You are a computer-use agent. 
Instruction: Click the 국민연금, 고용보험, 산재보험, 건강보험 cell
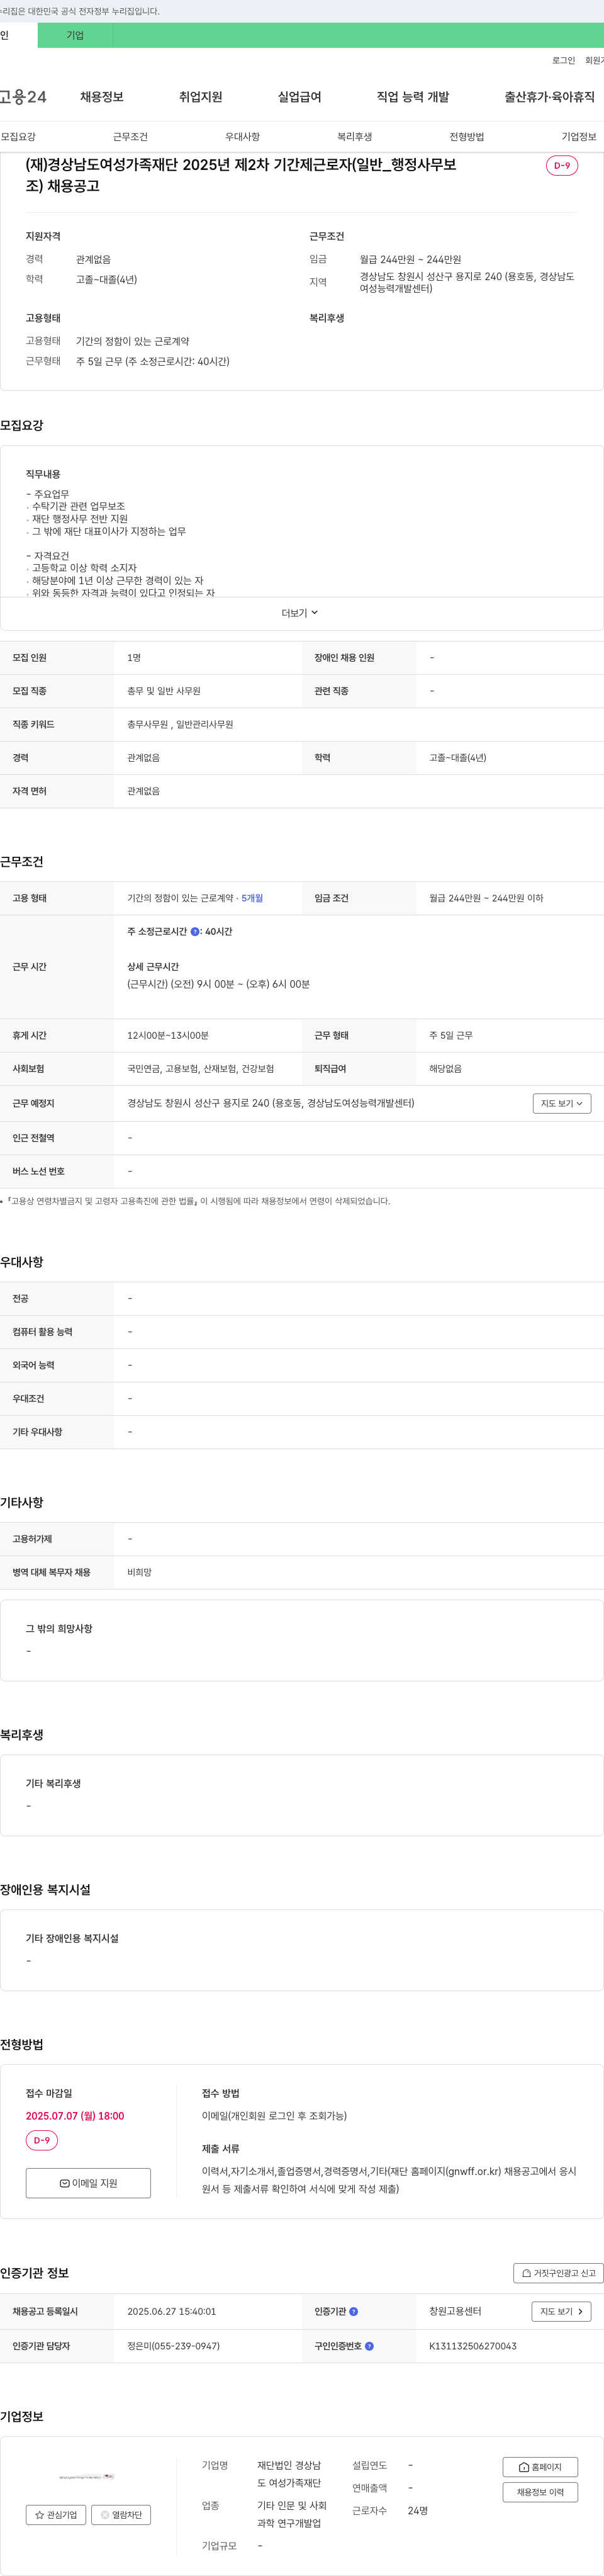point(201,1068)
